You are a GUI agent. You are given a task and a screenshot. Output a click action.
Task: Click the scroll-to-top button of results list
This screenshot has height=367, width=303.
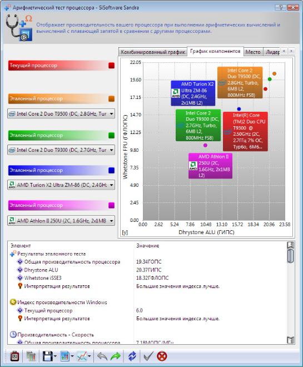(x=290, y=245)
